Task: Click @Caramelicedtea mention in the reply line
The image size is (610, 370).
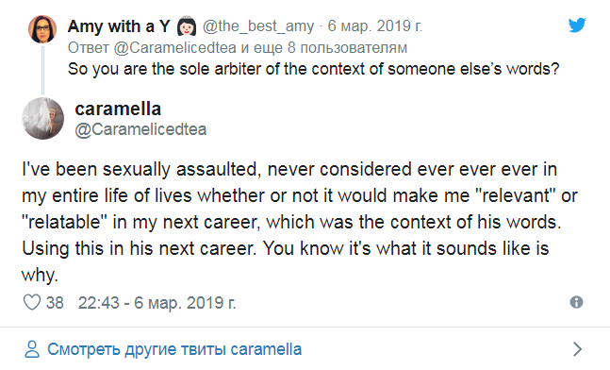Action: pyautogui.click(x=174, y=48)
